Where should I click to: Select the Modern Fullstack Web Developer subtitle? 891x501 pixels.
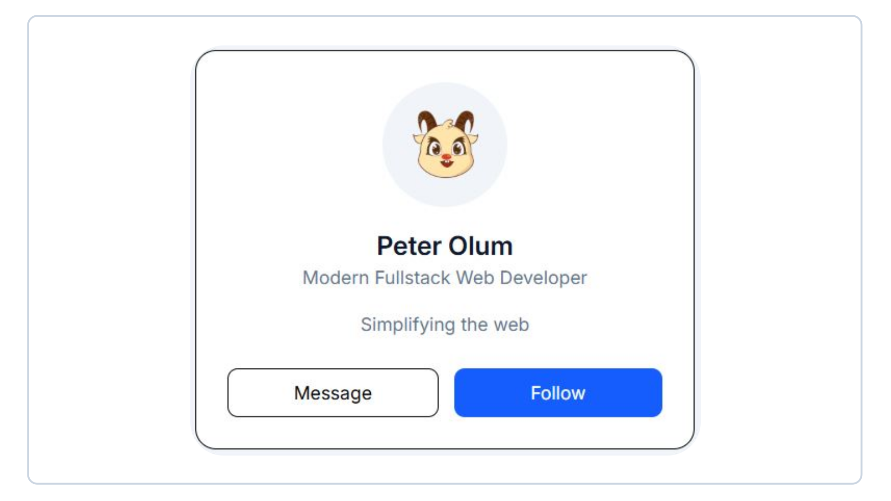tap(445, 278)
